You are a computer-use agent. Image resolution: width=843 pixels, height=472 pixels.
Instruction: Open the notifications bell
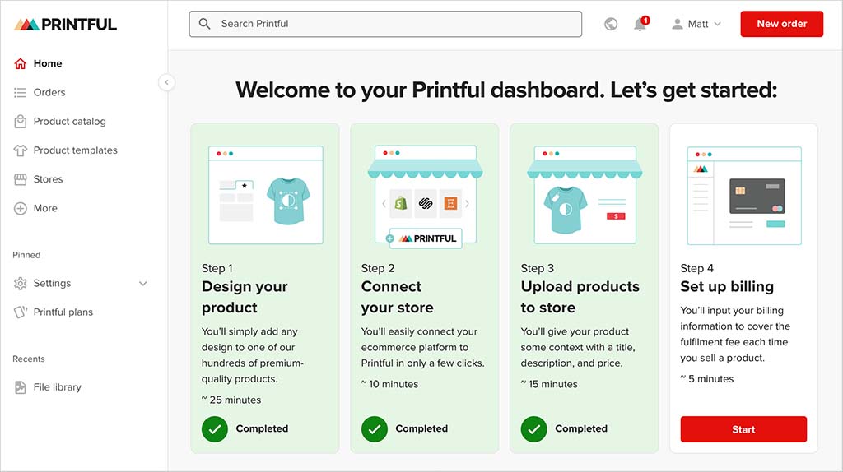pos(640,24)
